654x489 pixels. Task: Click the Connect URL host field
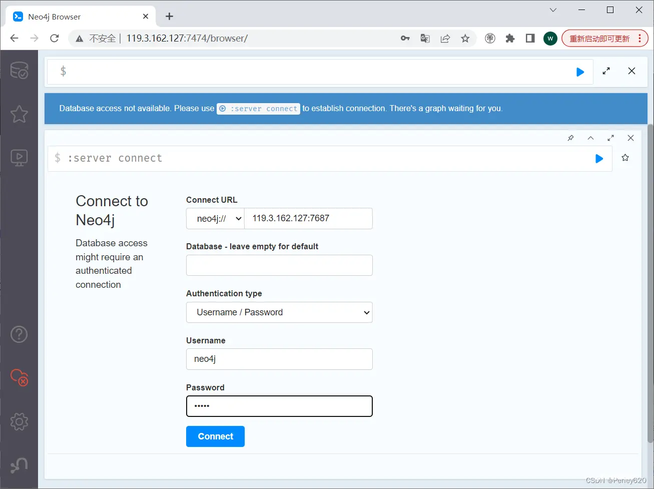308,219
